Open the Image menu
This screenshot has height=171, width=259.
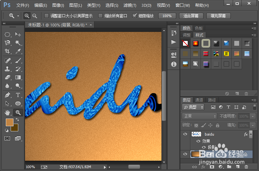click(58, 5)
